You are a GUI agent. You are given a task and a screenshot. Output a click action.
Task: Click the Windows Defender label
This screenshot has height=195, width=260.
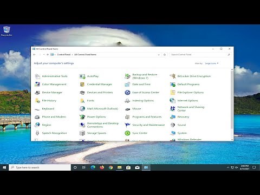click(x=189, y=139)
